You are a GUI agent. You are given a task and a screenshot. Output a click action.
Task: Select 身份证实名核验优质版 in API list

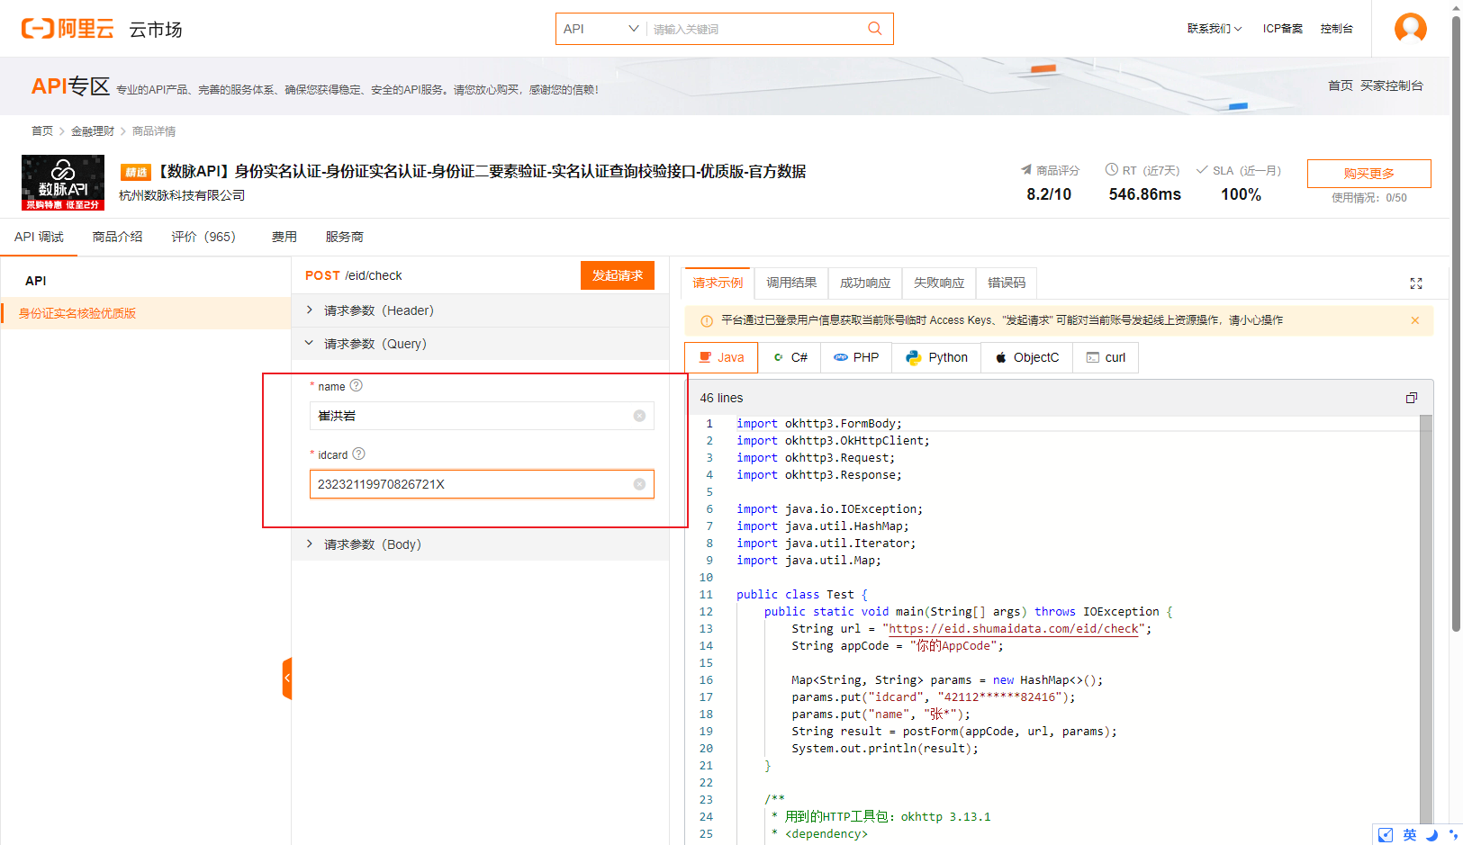(146, 313)
